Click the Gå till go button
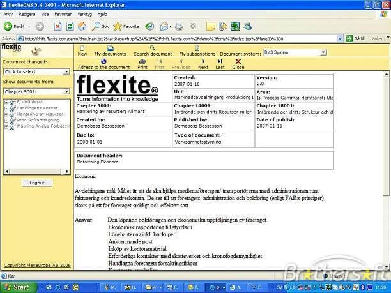The image size is (391, 293). click(x=355, y=38)
